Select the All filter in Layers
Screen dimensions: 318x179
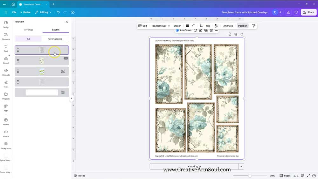(28, 39)
